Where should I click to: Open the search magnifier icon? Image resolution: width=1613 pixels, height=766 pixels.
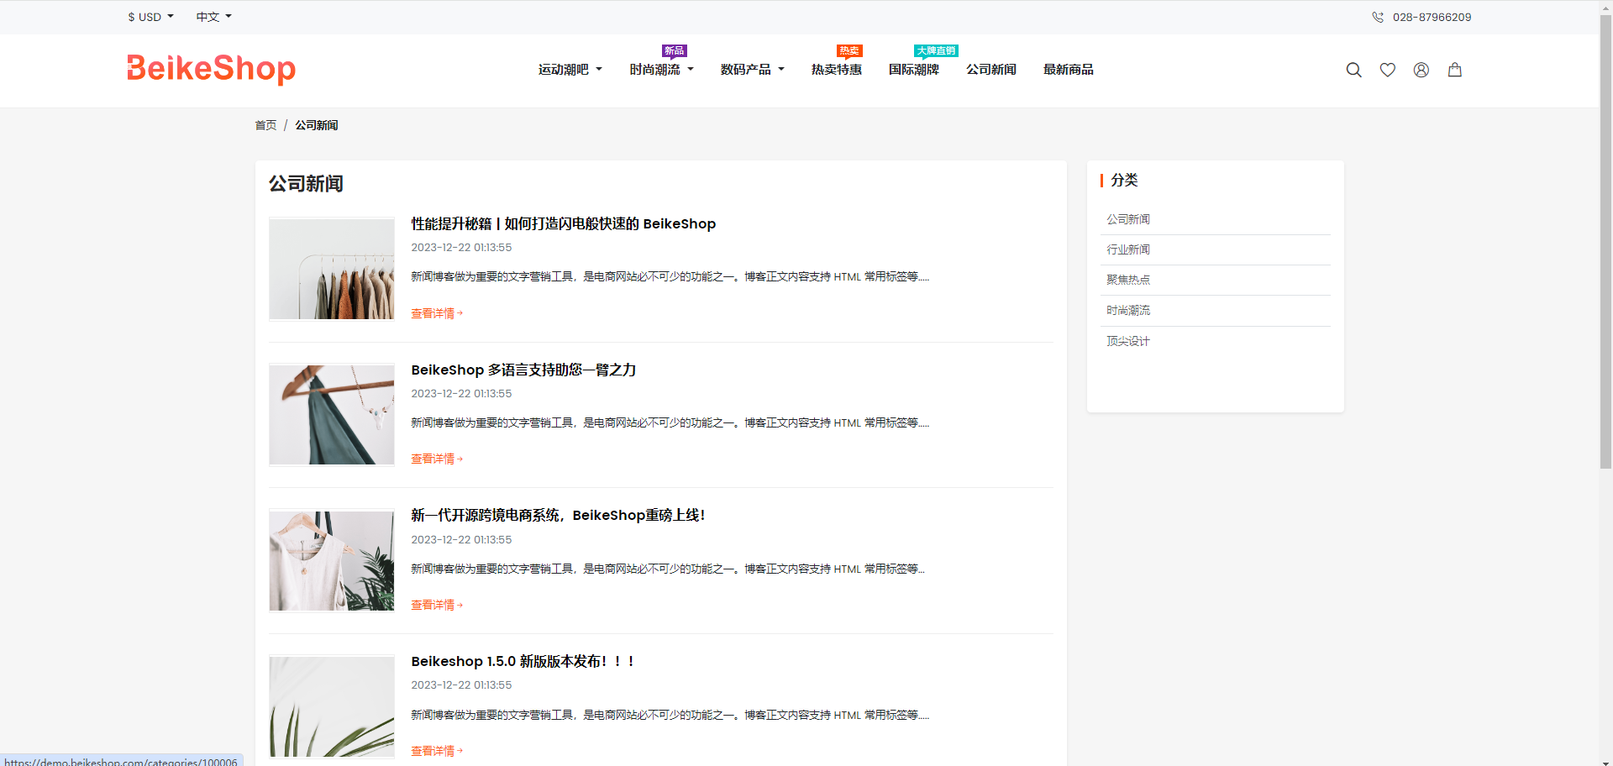click(x=1353, y=70)
